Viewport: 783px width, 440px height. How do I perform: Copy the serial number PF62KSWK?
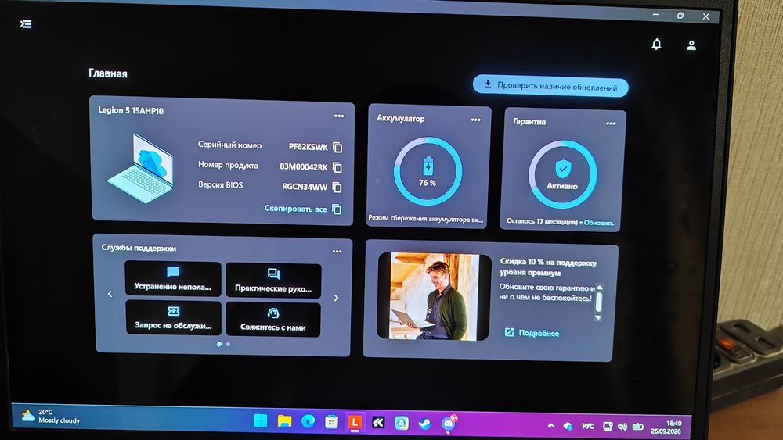[x=337, y=148]
